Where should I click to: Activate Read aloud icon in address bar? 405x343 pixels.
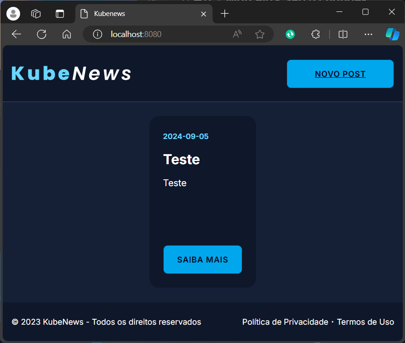click(237, 34)
